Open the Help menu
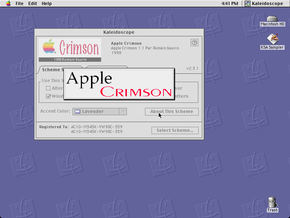The width and height of the screenshot is (290, 218). click(x=47, y=4)
